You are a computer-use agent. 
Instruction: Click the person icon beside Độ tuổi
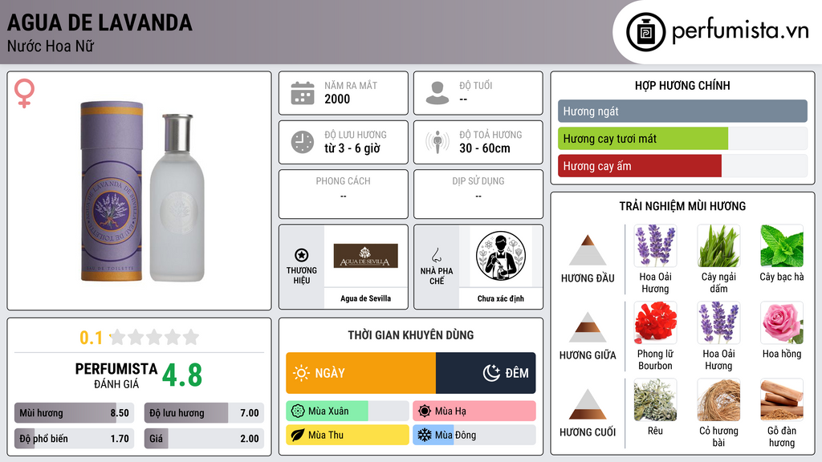(437, 93)
